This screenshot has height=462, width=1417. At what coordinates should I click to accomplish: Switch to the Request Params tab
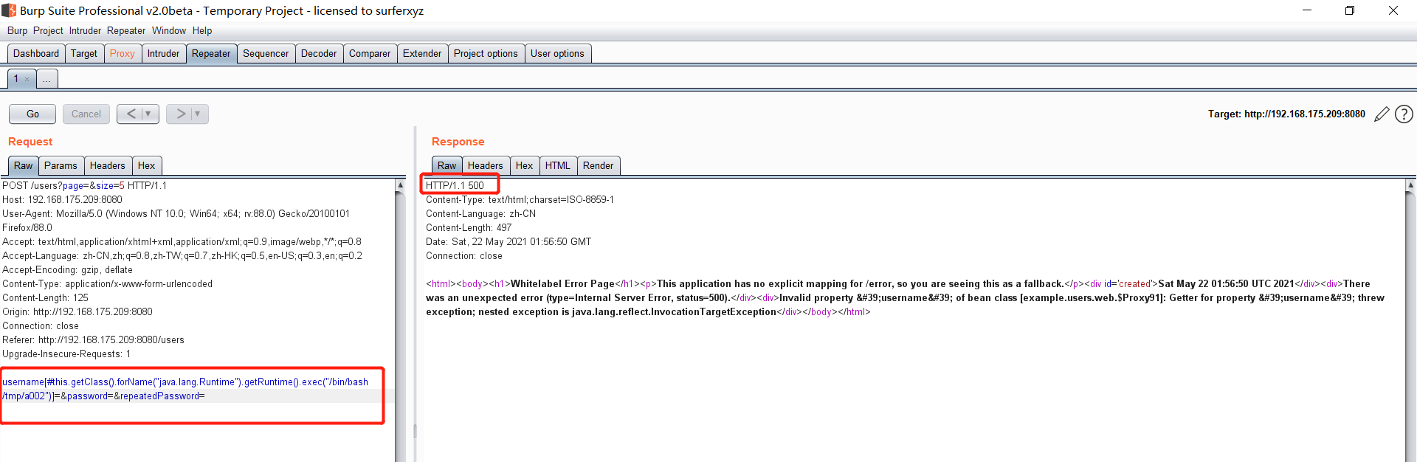point(61,165)
